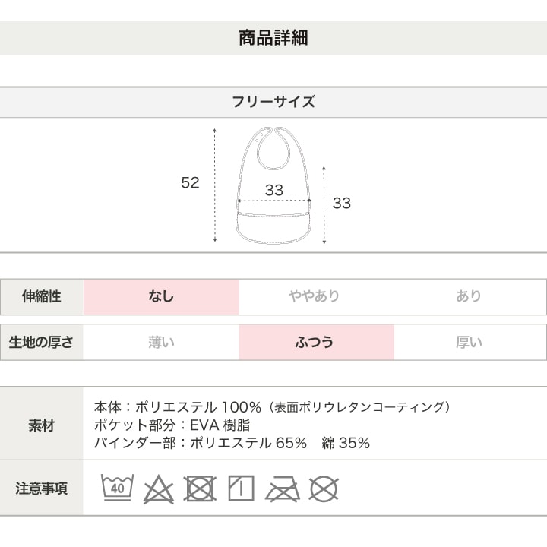Click the bib outline diagram
The height and width of the screenshot is (547, 547).
(x=273, y=185)
